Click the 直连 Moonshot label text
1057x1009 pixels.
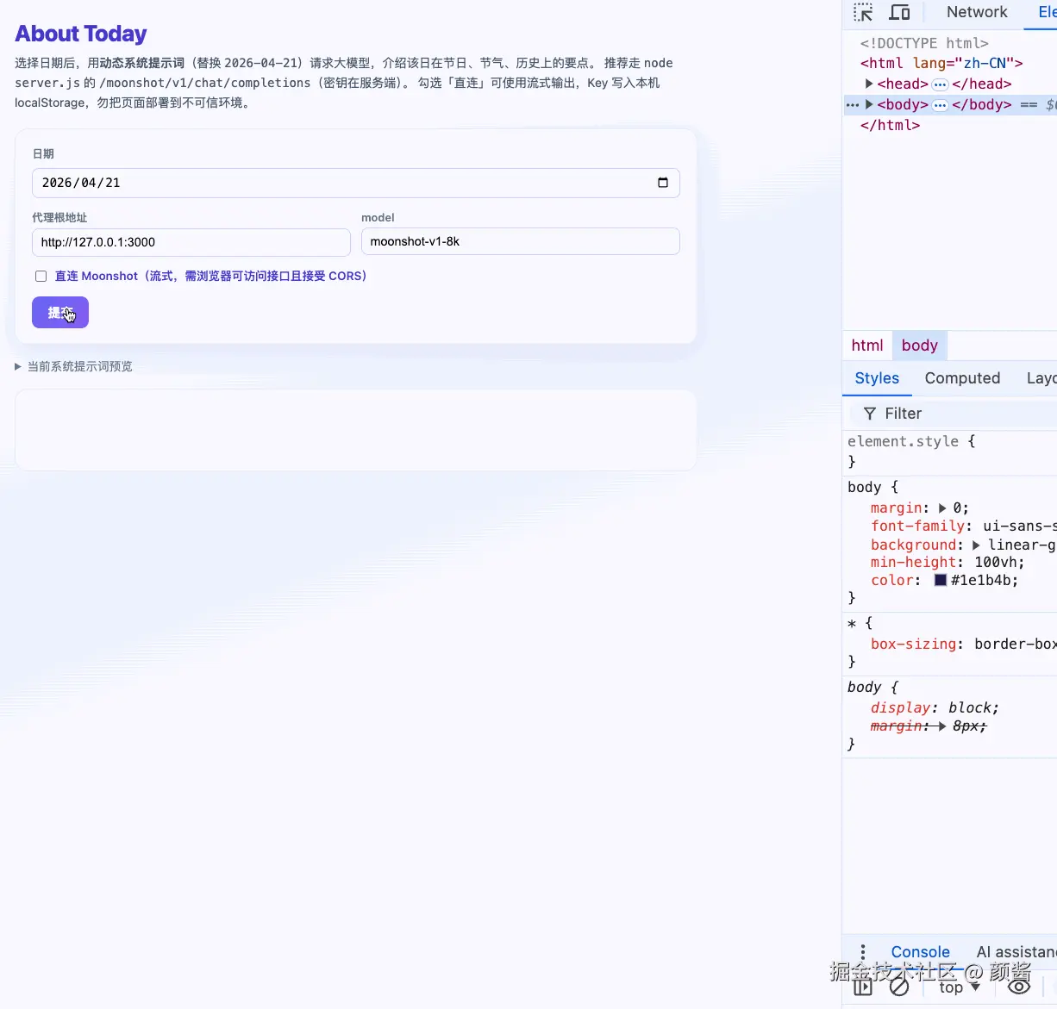211,277
